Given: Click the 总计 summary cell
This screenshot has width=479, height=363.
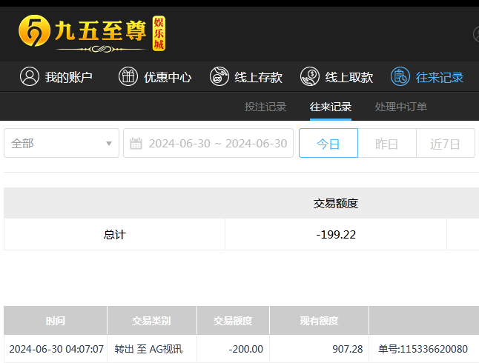Looking at the screenshot, I should point(114,235).
